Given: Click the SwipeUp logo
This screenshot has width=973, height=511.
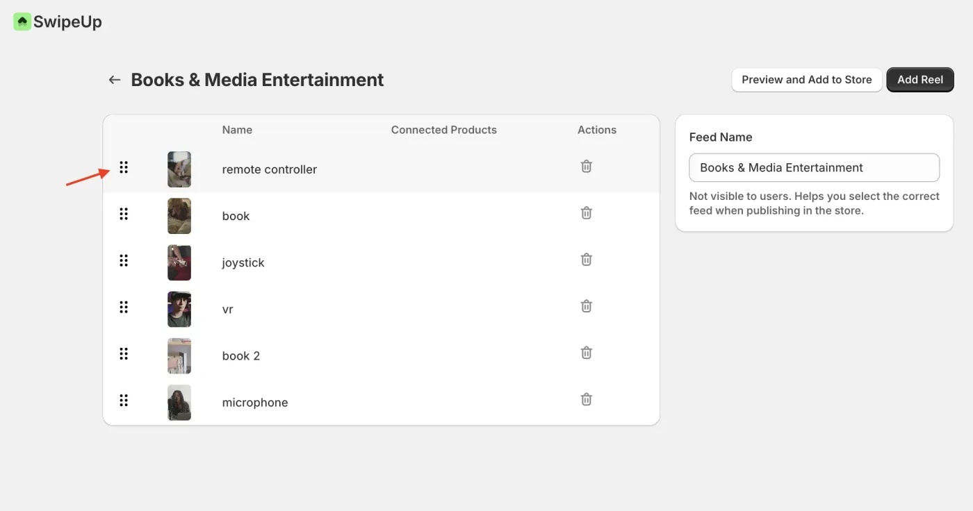Looking at the screenshot, I should [x=58, y=22].
